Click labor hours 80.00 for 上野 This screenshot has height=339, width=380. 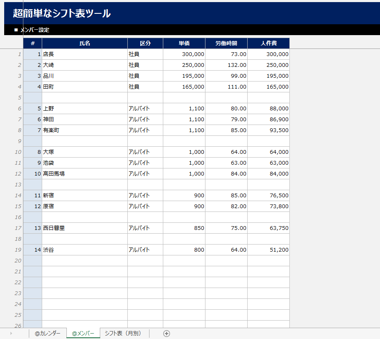coord(226,108)
